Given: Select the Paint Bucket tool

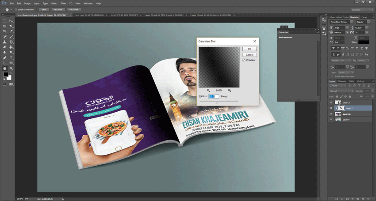Looking at the screenshot, I should 11,47.
